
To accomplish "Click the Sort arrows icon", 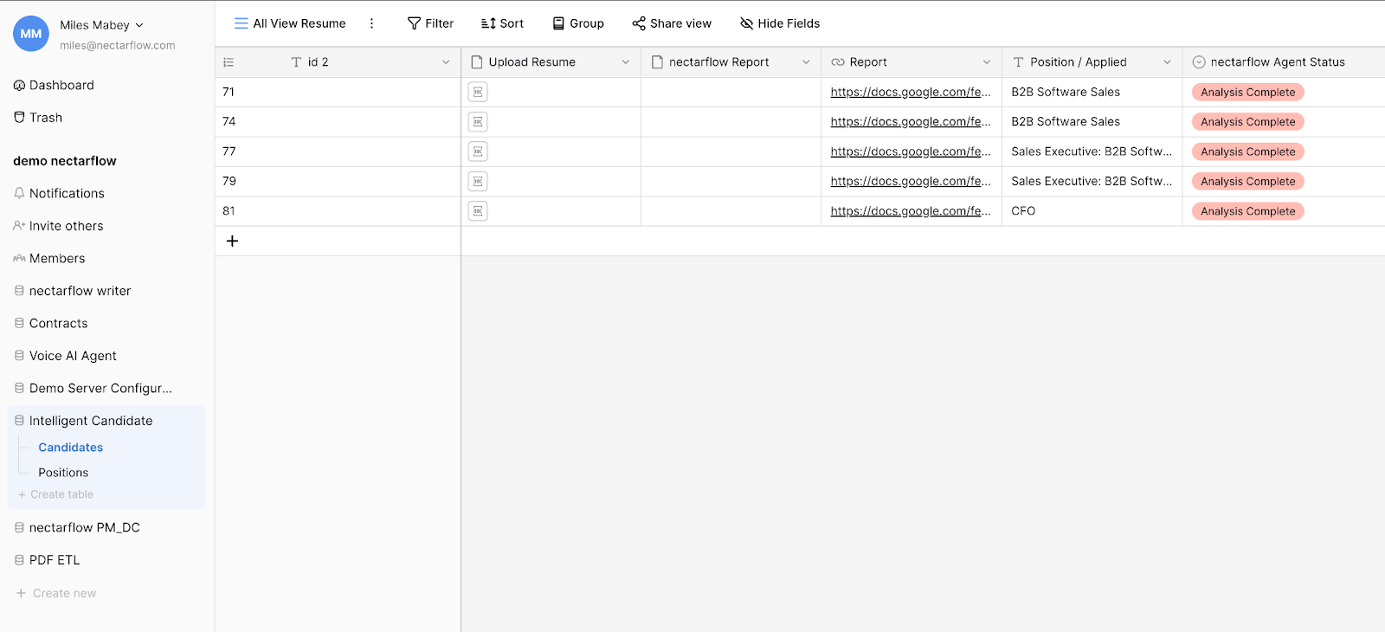I will tap(488, 23).
